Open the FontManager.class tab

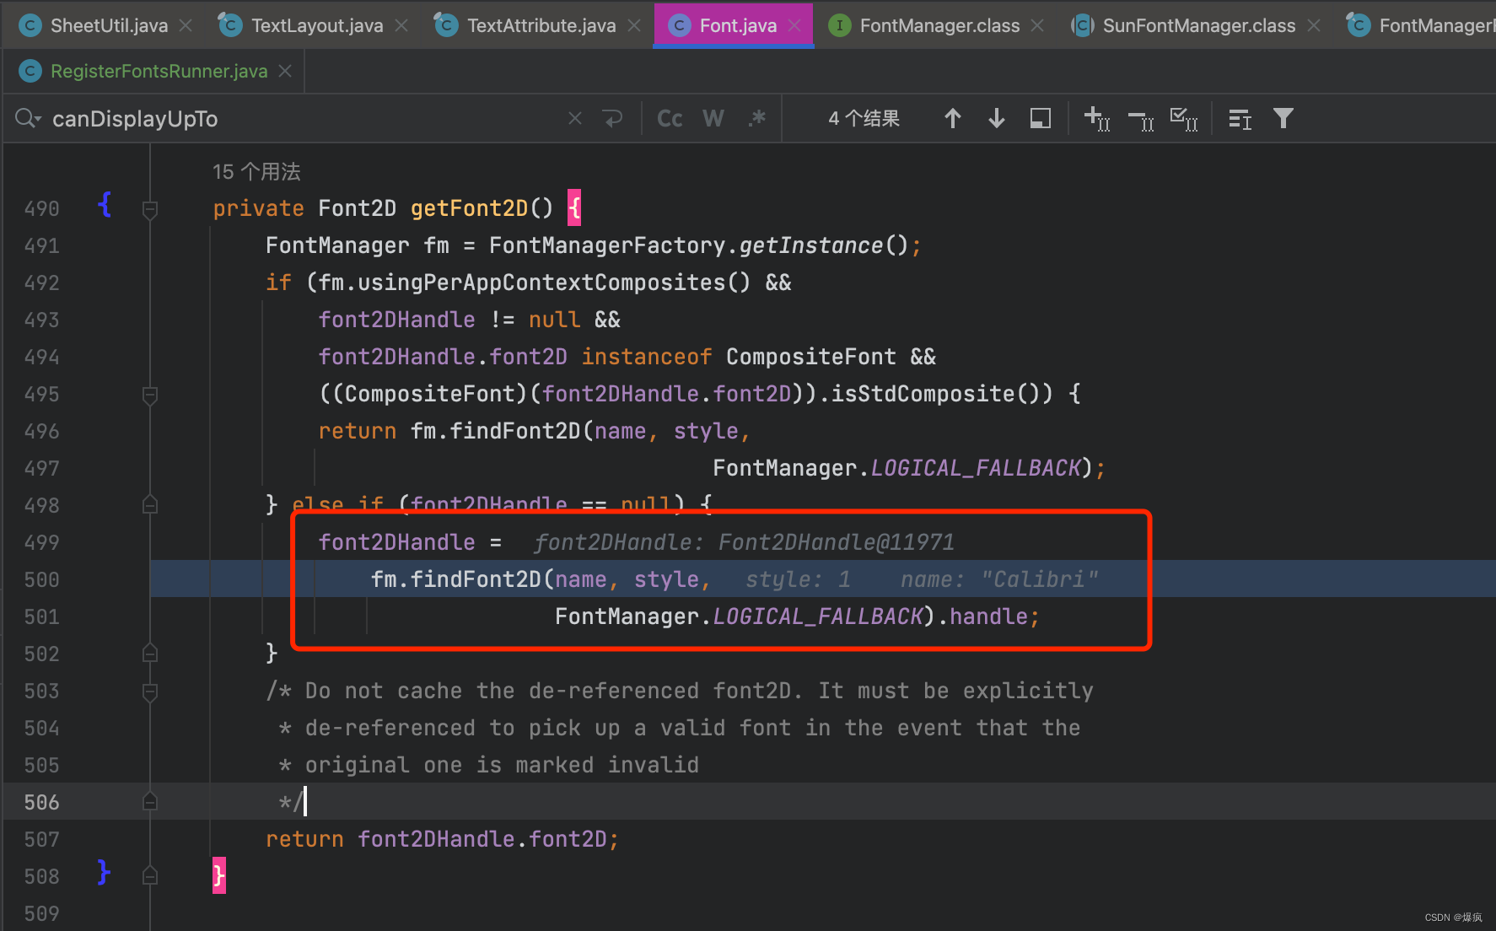pyautogui.click(x=939, y=25)
